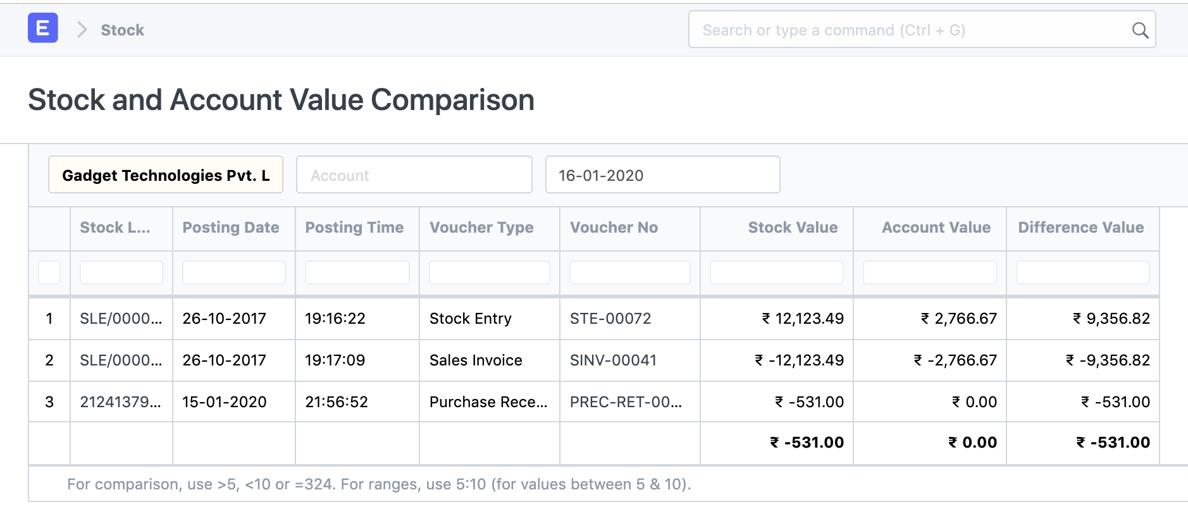The width and height of the screenshot is (1188, 521).
Task: Click the search magnifier icon
Action: point(1139,30)
